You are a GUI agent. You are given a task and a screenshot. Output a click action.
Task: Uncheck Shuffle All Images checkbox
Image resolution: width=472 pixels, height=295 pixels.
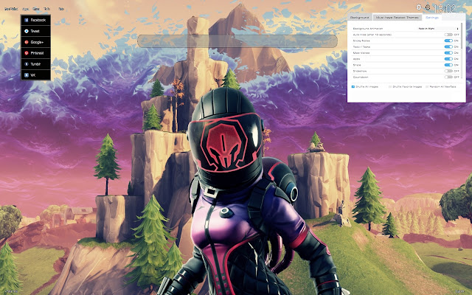353,87
